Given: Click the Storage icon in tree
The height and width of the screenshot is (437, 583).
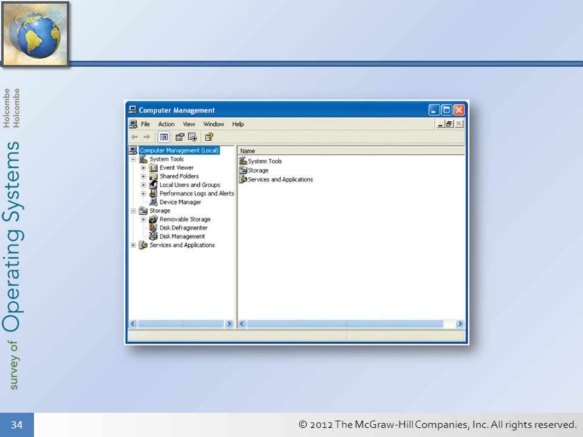Looking at the screenshot, I should pos(143,211).
